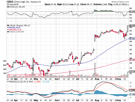Click the red 1.089 MACD signal value

[x=37, y=82]
